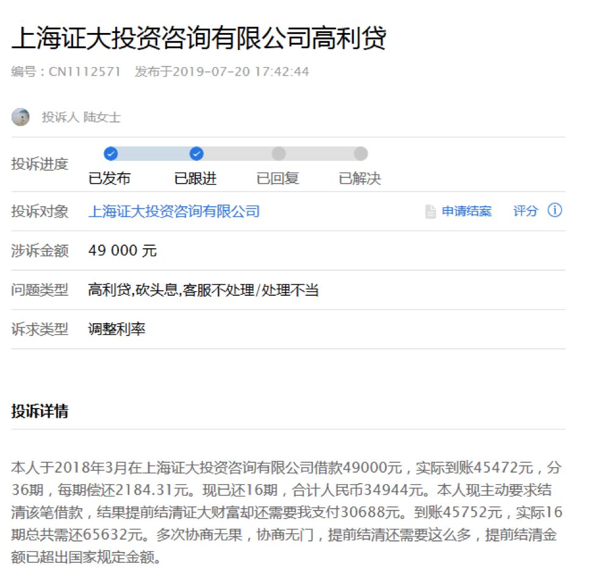Viewport: 596px width, 569px height.
Task: Click the 申请结案 link
Action: [467, 211]
